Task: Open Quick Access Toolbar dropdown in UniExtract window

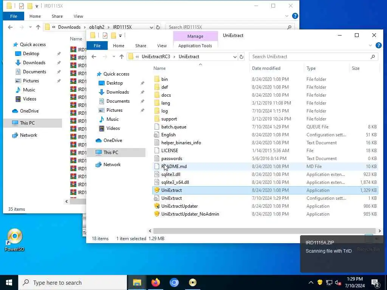Action: coord(120,36)
